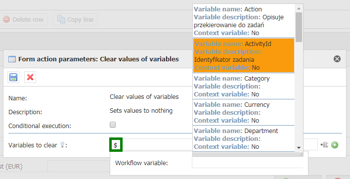Click the variable list scroll down arrow
Image resolution: width=350 pixels, height=179 pixels.
[x=299, y=148]
